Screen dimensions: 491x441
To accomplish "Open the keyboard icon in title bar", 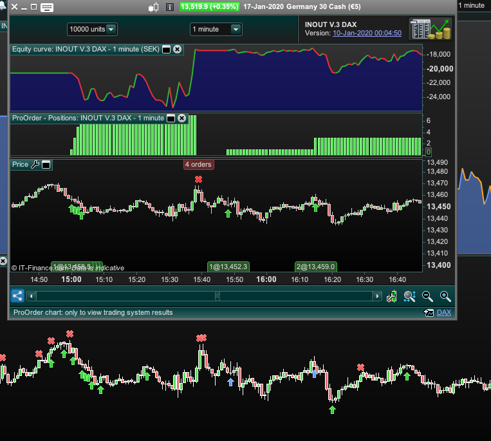I will pyautogui.click(x=46, y=7).
